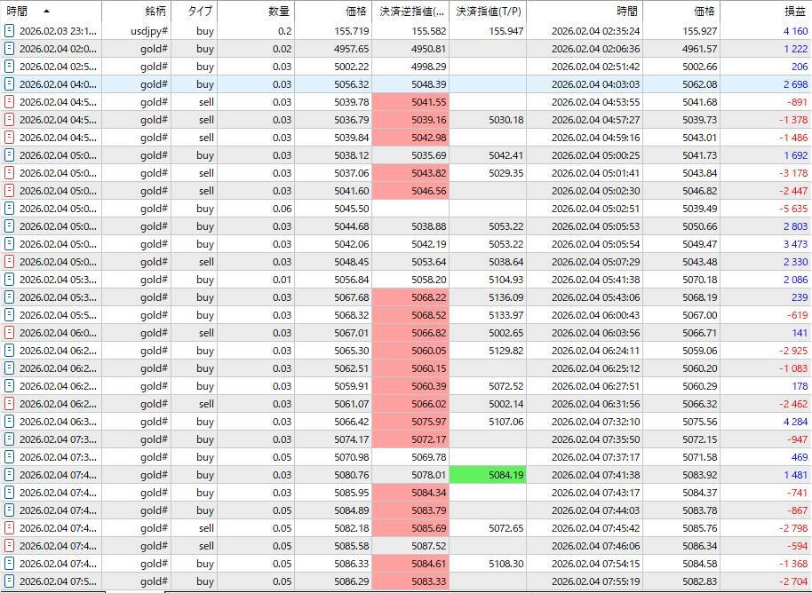Image resolution: width=812 pixels, height=593 pixels.
Task: Click the 決済指値(T/P) column header
Action: [488, 12]
